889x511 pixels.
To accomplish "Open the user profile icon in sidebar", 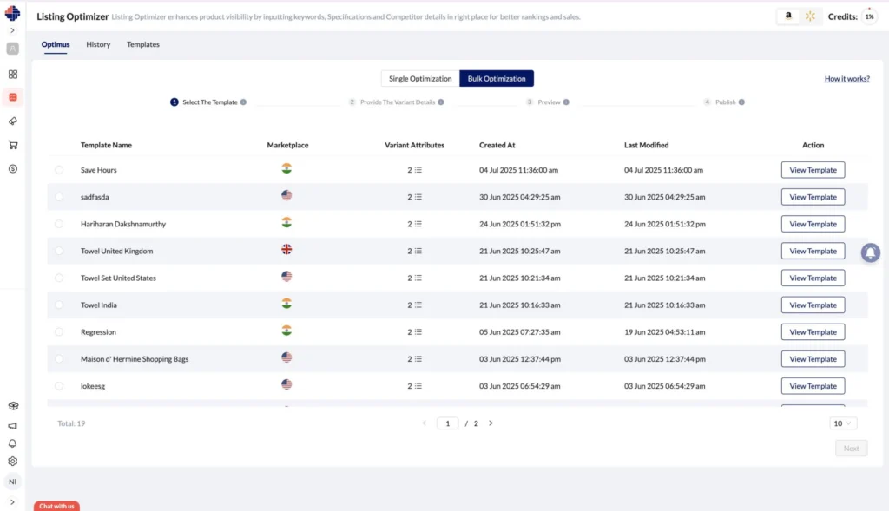I will click(12, 49).
